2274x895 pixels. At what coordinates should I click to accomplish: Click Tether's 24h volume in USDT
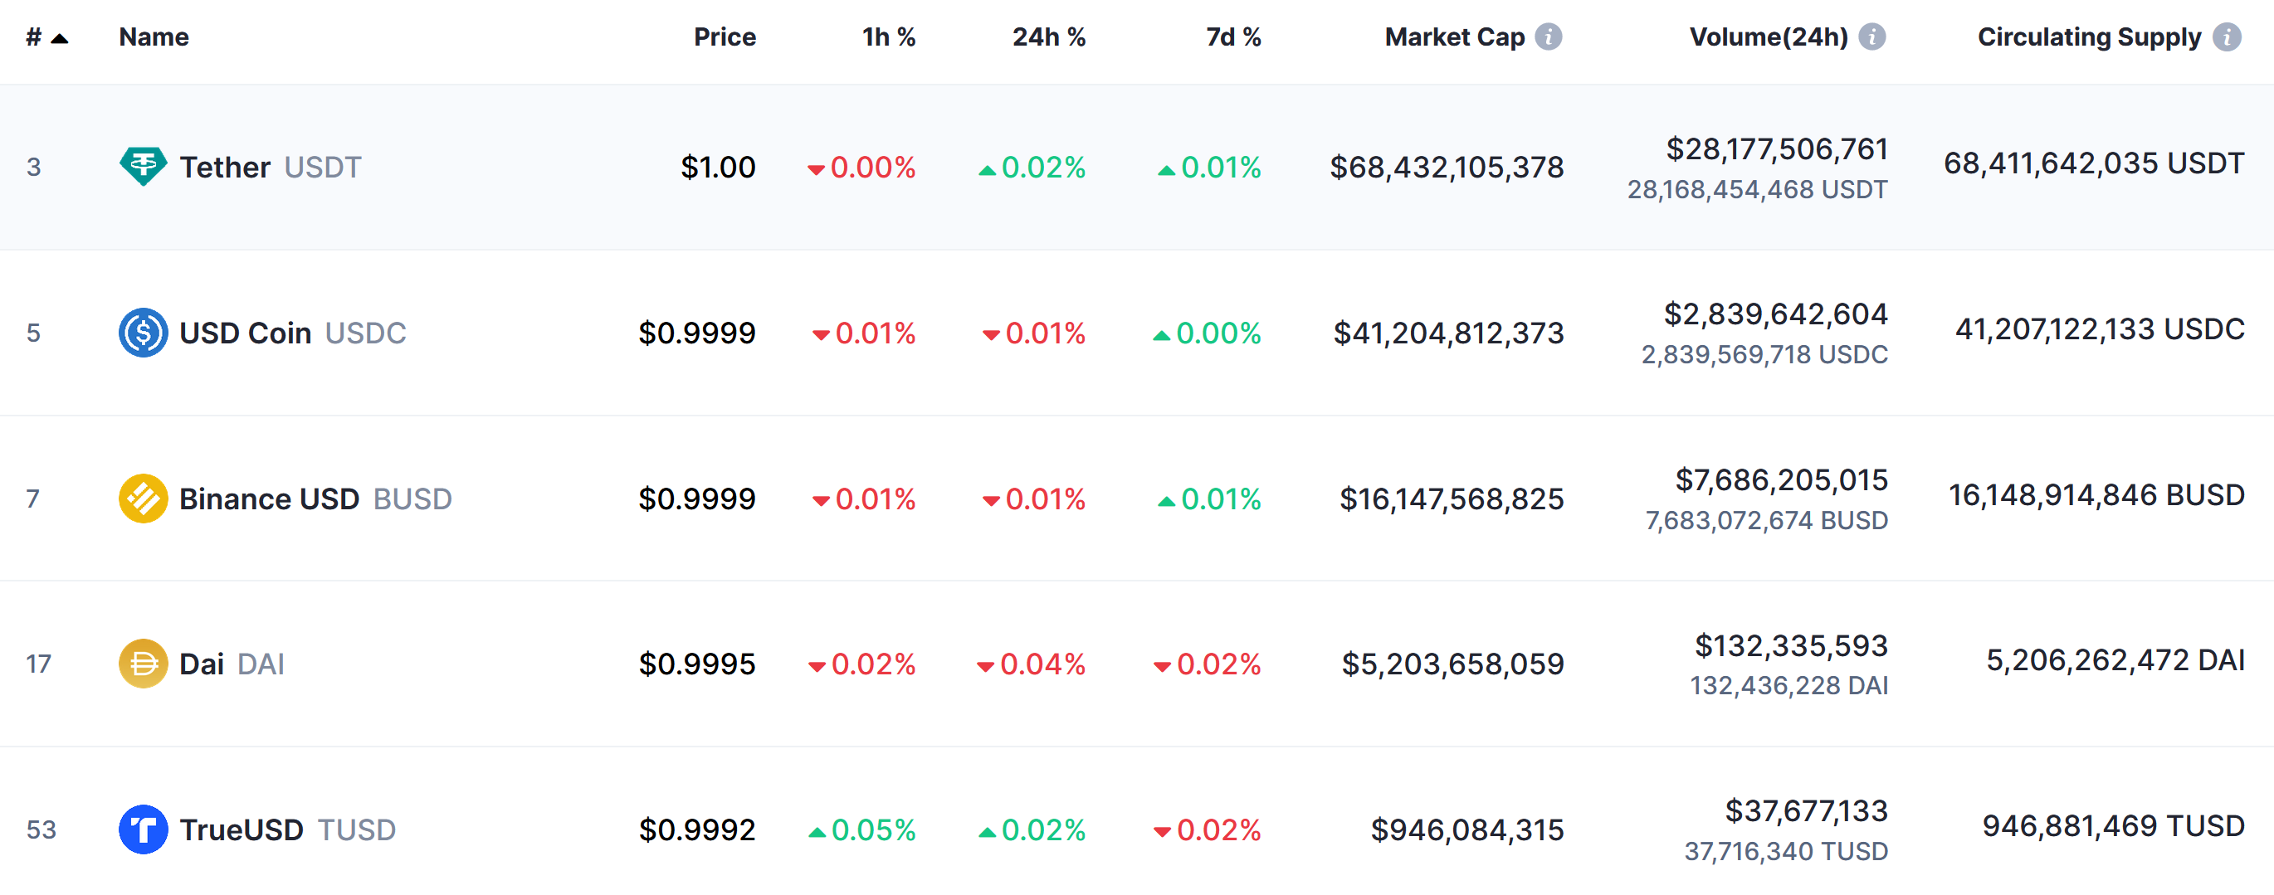pos(1757,189)
